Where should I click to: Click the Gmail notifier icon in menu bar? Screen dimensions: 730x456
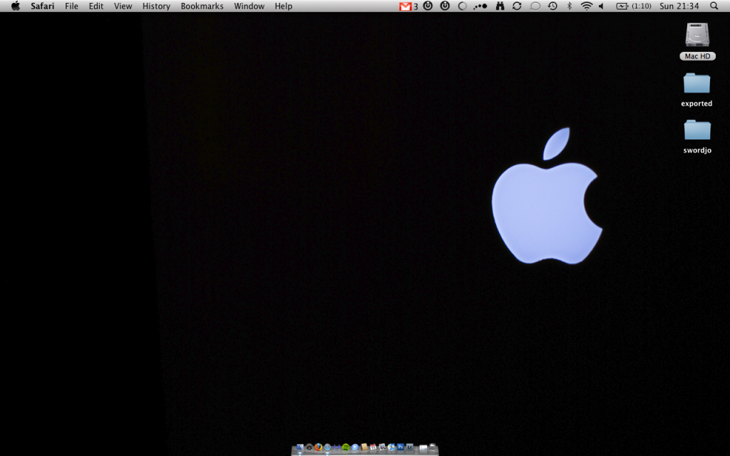coord(406,6)
